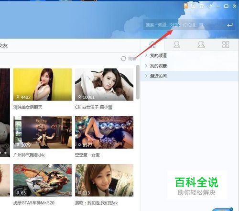Click the title 清纯美女萌翻天

point(28,107)
